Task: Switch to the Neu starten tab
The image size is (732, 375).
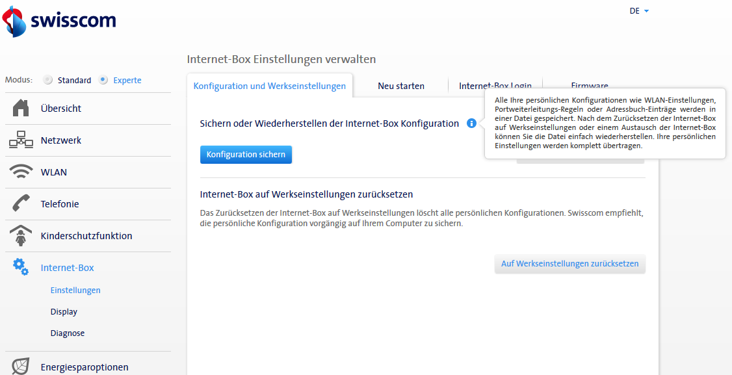Action: [401, 86]
